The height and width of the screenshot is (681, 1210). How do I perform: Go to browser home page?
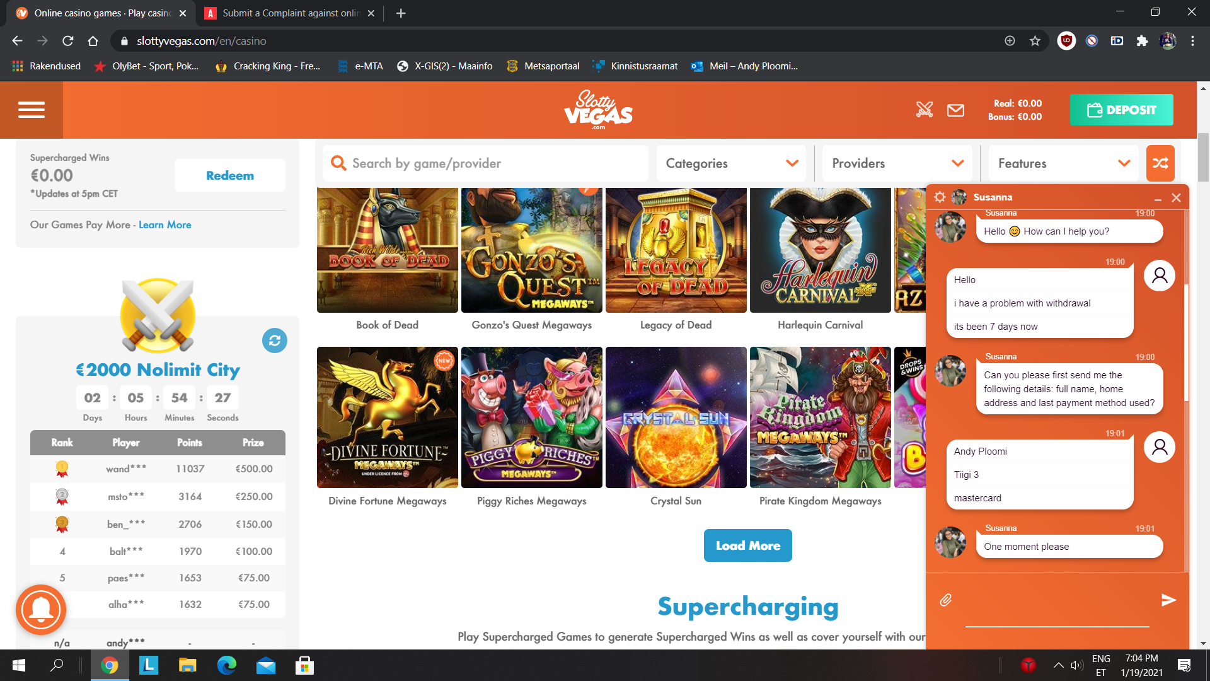point(93,41)
